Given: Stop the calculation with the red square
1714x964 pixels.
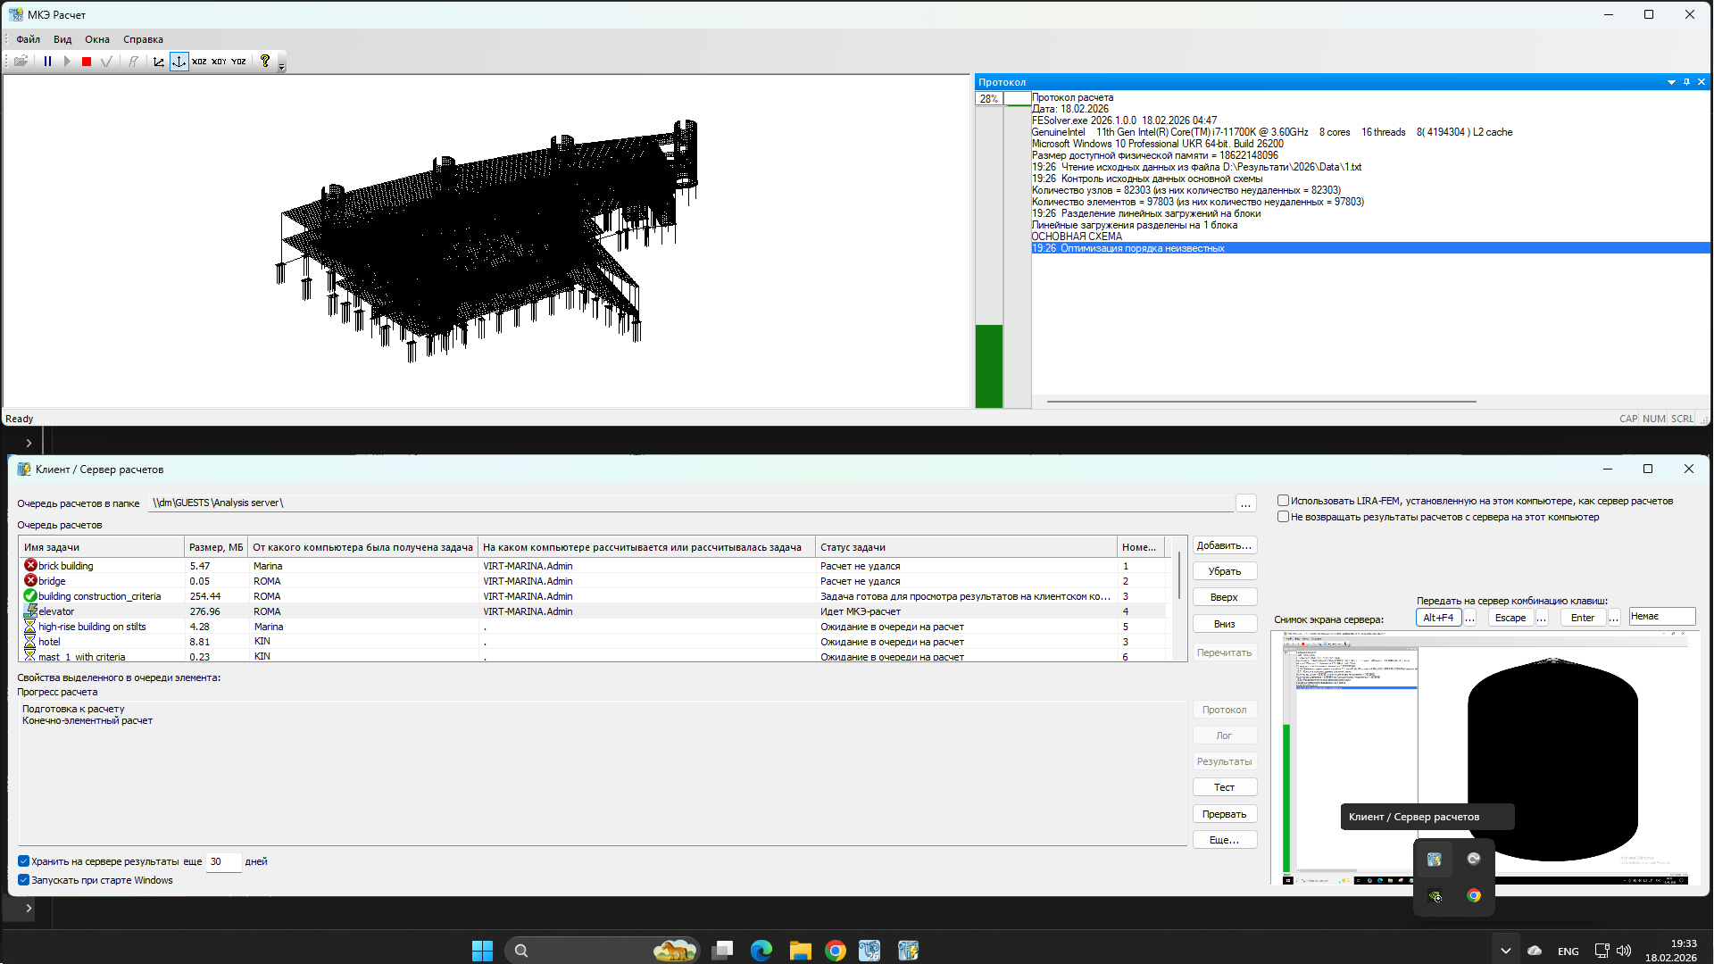Looking at the screenshot, I should pyautogui.click(x=87, y=62).
